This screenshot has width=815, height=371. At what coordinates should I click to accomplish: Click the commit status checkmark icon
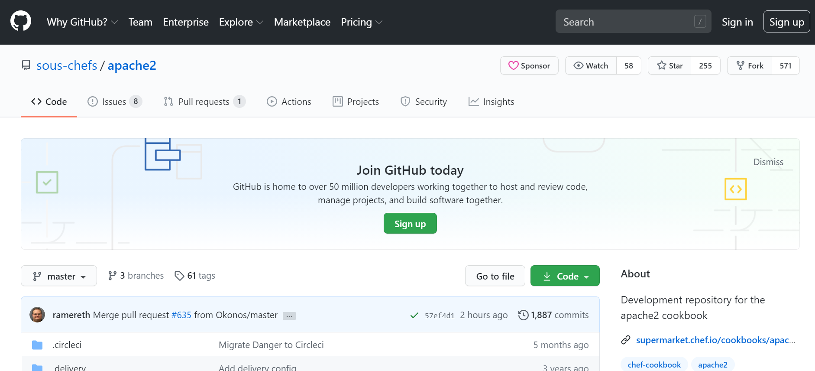click(414, 316)
